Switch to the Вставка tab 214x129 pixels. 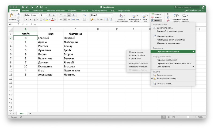click(x=25, y=11)
